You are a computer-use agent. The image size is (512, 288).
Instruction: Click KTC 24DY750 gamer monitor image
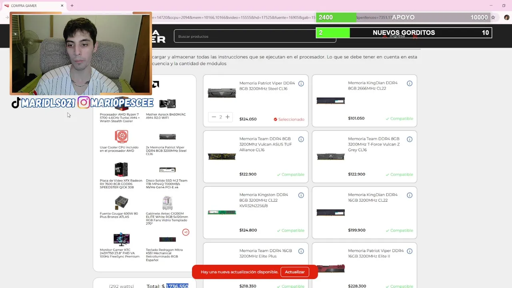121,239
